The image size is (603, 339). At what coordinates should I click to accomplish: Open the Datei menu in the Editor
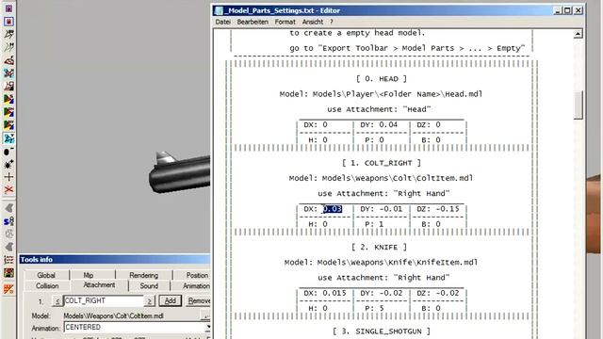(x=223, y=22)
